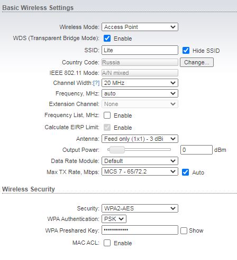Image resolution: width=237 pixels, height=260 pixels.
Task: Open the Max TX Rate dropdown
Action: (140, 171)
